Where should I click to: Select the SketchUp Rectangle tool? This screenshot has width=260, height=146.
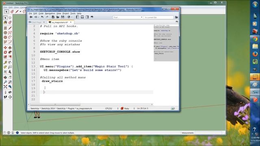(5, 28)
